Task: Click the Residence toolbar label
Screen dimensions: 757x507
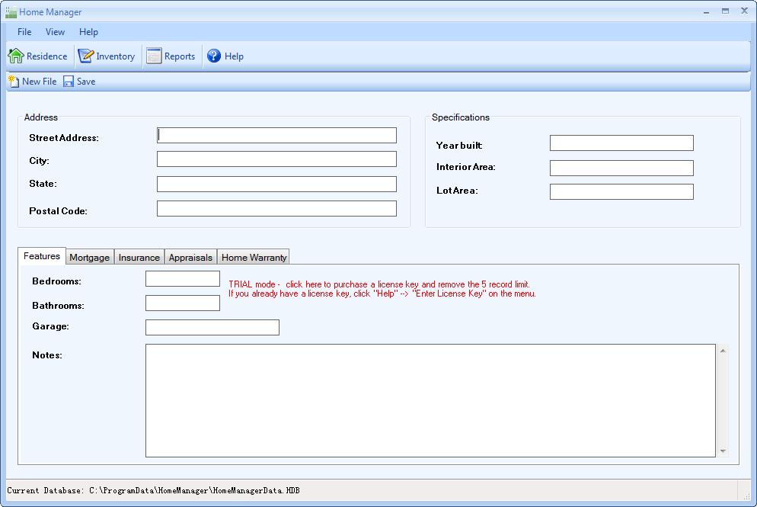Action: (46, 56)
